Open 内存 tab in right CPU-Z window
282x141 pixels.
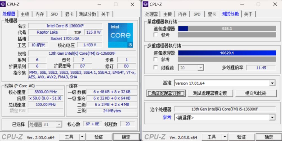[x=182, y=14]
